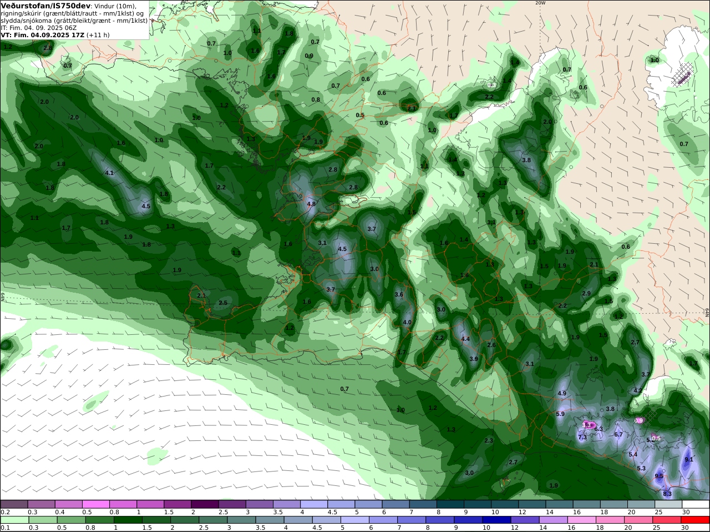The width and height of the screenshot is (710, 532).
Task: Click the 9.1 precipitation value on the map
Action: (x=689, y=459)
